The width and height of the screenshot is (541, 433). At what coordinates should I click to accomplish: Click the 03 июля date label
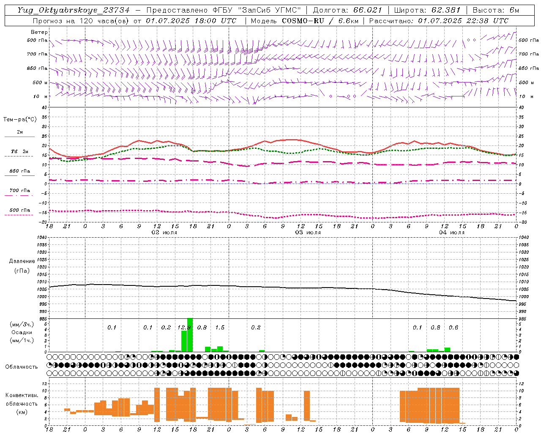click(x=308, y=233)
